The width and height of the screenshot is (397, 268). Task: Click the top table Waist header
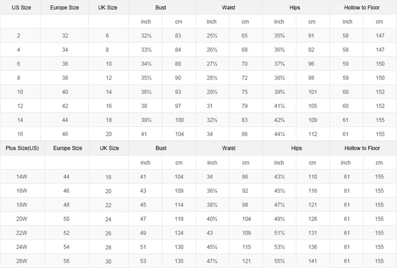pos(228,8)
